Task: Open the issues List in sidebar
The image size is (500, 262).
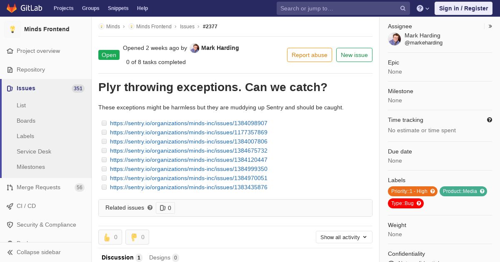Action: pyautogui.click(x=21, y=106)
